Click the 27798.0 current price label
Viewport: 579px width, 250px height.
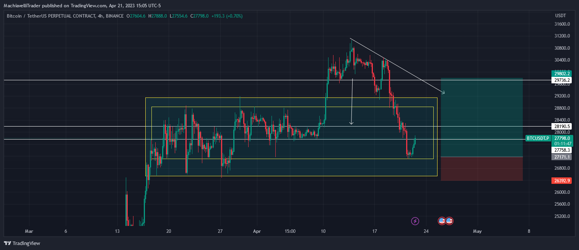[561, 138]
